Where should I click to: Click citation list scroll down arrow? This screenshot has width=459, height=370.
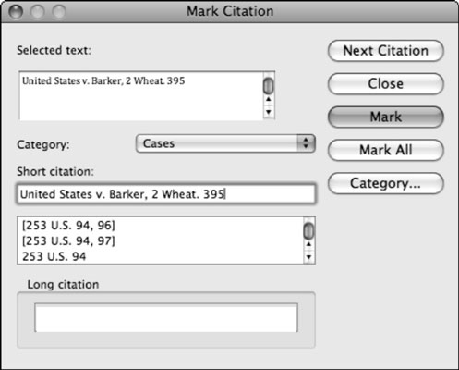tap(308, 257)
